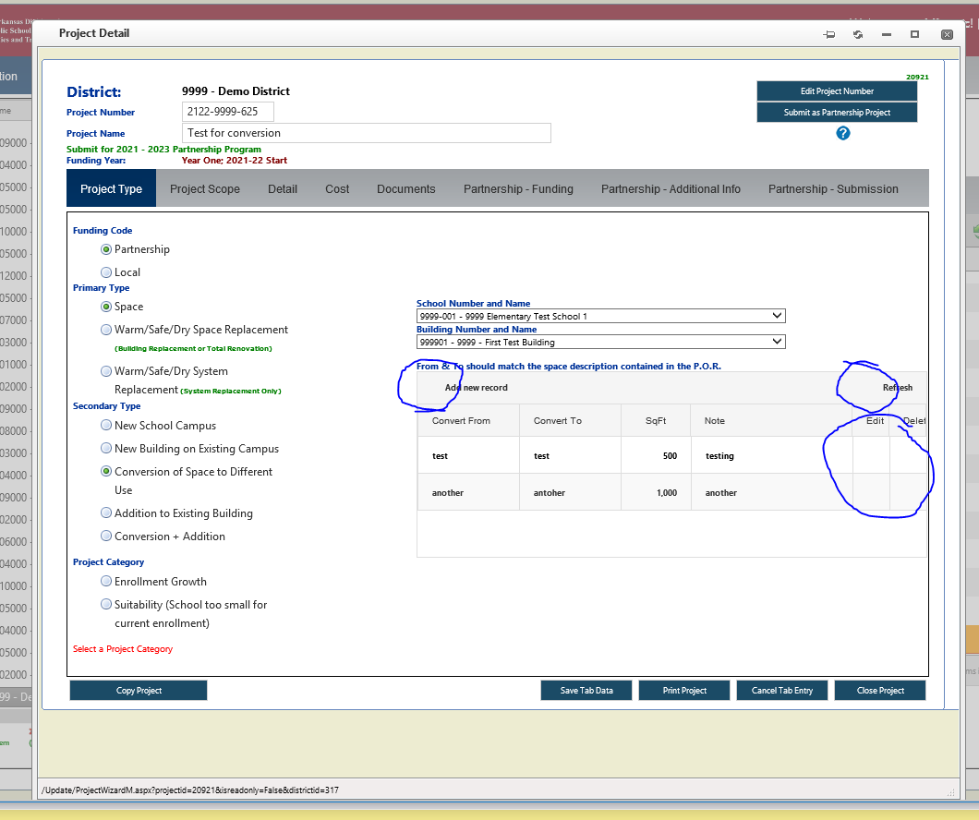Open the Detail tab
The width and height of the screenshot is (979, 820).
(x=283, y=188)
